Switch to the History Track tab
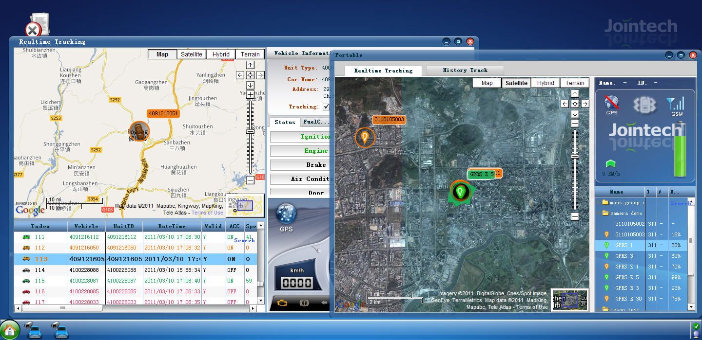The height and width of the screenshot is (340, 702). [x=465, y=70]
